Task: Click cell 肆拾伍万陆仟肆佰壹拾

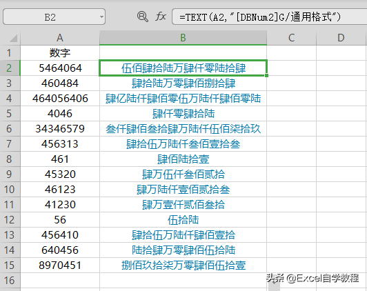Action: 183,235
